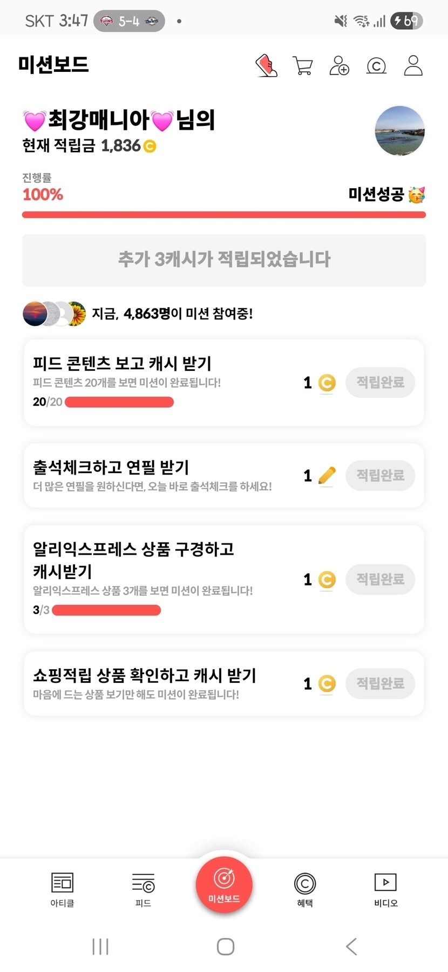Viewport: 448px width, 972px height.
Task: Tap 적립완료 button for 출석체크 mission
Action: (380, 476)
